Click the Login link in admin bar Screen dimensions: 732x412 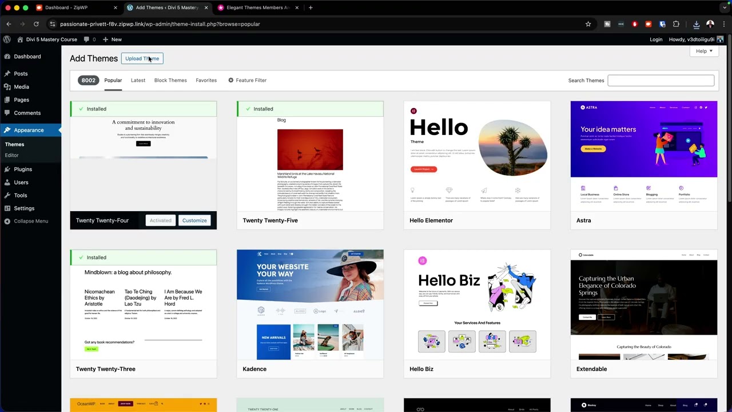[656, 39]
